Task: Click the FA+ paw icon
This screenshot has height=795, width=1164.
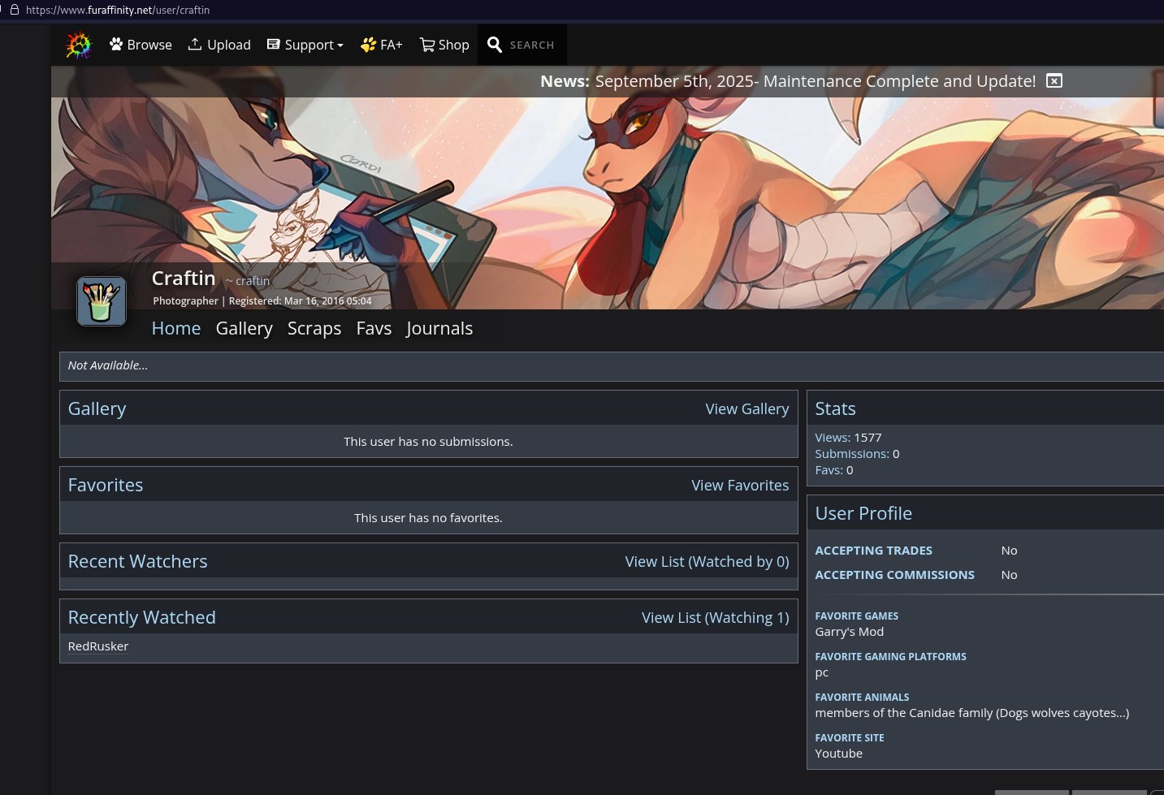Action: point(368,45)
